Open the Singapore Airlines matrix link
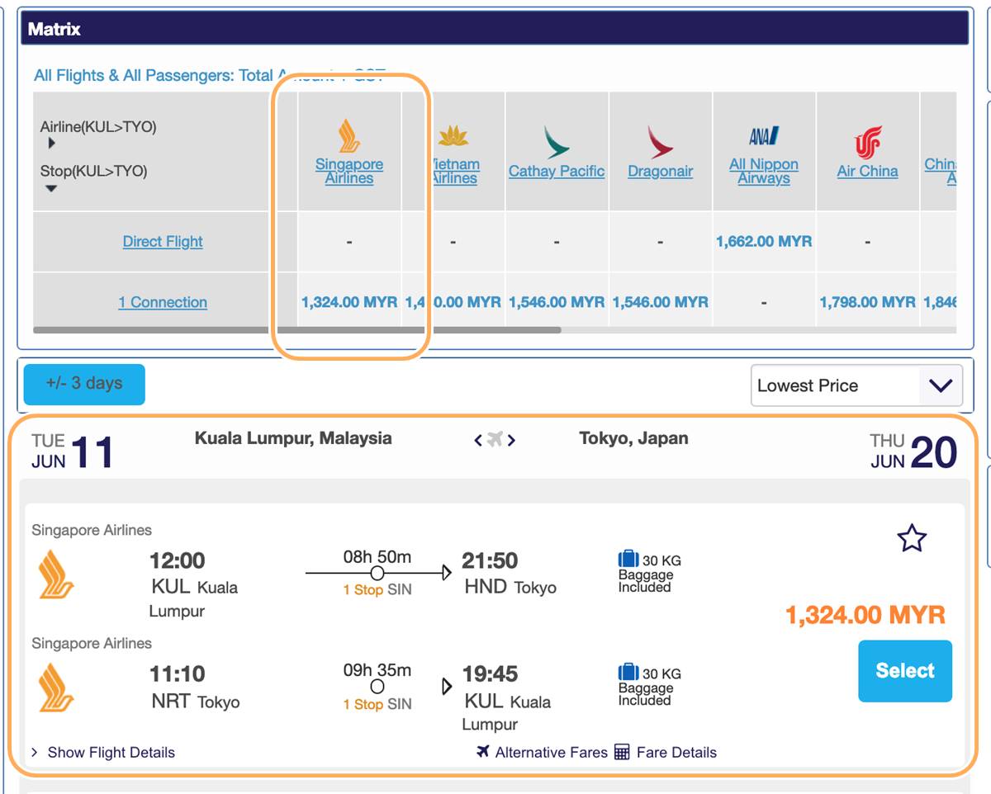This screenshot has height=794, width=991. click(349, 171)
